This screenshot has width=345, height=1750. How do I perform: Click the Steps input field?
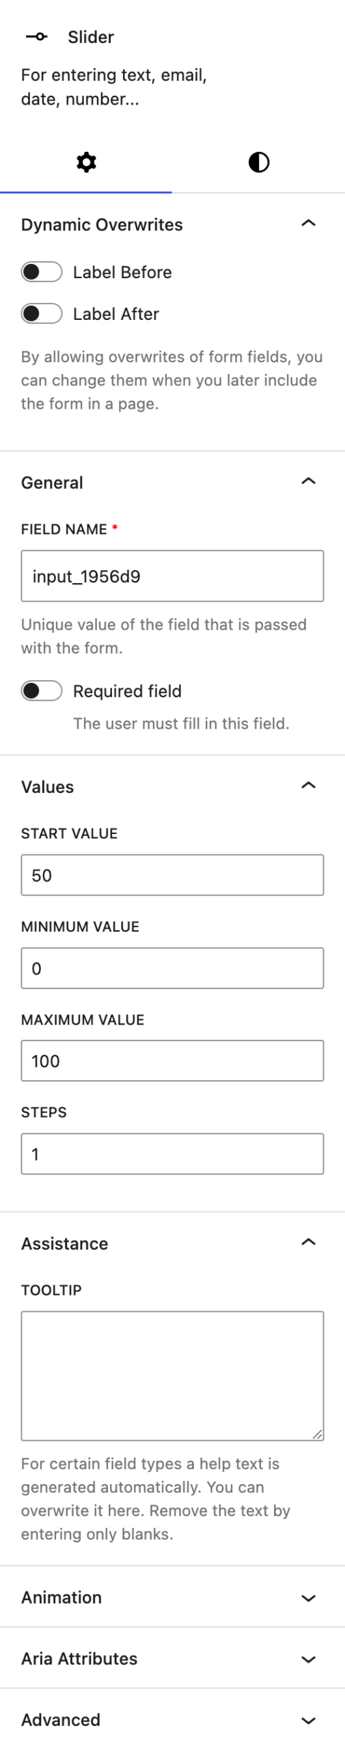coord(172,1154)
